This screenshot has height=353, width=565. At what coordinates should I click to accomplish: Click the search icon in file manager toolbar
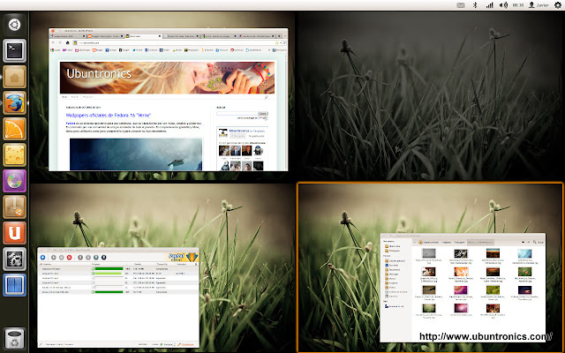point(535,243)
